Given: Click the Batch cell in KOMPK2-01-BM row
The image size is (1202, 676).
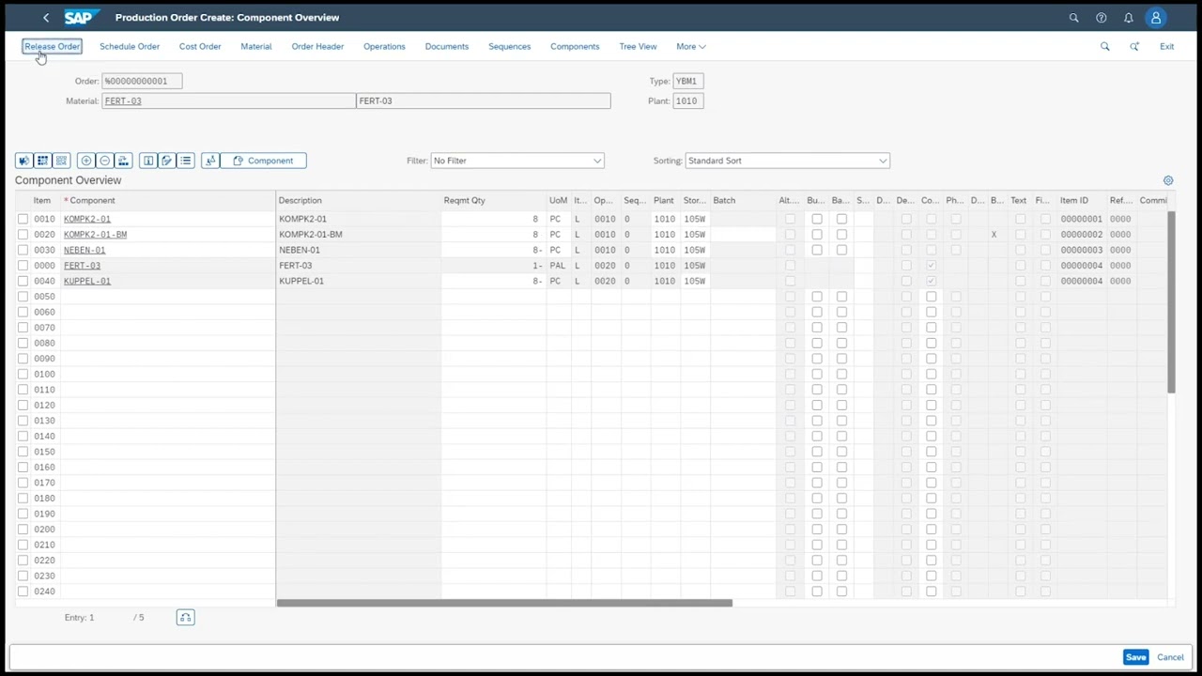Looking at the screenshot, I should (x=743, y=235).
